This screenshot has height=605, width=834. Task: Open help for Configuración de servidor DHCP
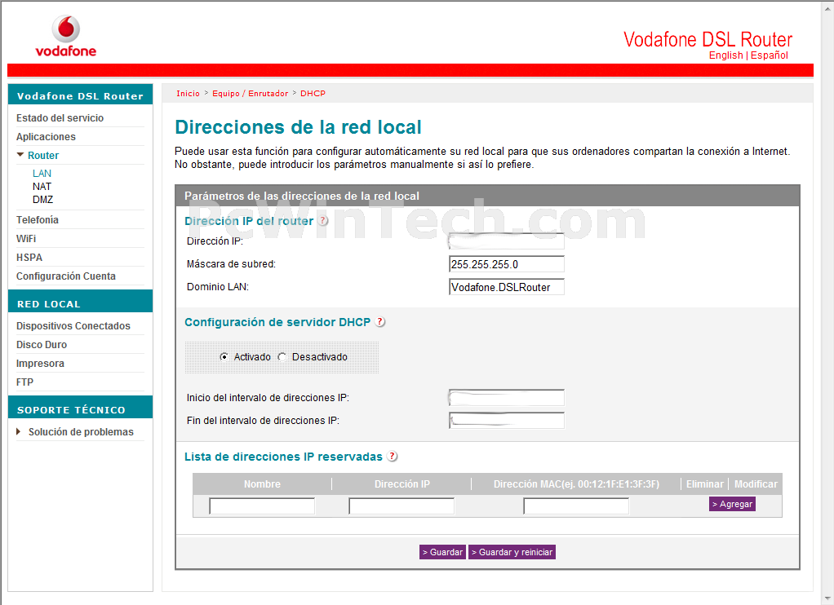(x=379, y=321)
